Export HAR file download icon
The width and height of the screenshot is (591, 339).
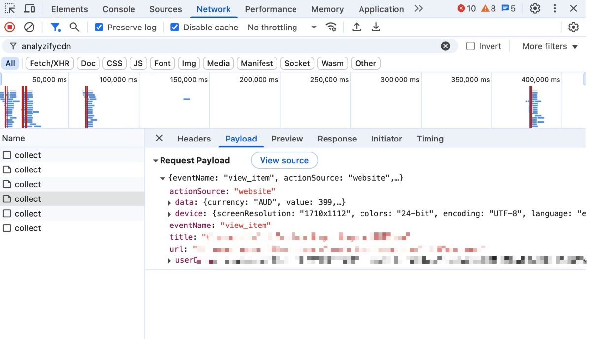click(x=376, y=28)
